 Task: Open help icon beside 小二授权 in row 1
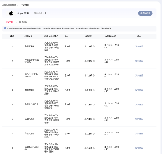point(94,47)
